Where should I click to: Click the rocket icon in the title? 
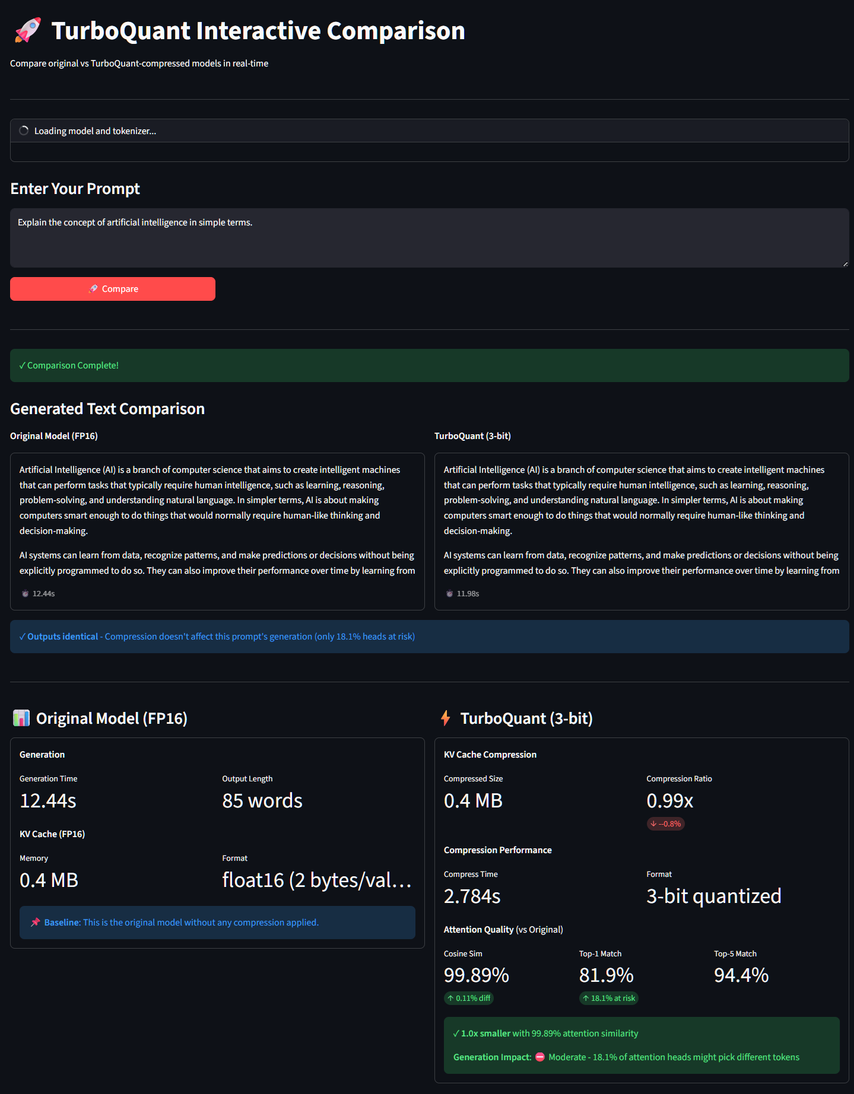(x=27, y=30)
